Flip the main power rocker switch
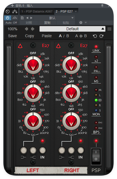The width and height of the screenshot is (117, 179). (x=96, y=156)
